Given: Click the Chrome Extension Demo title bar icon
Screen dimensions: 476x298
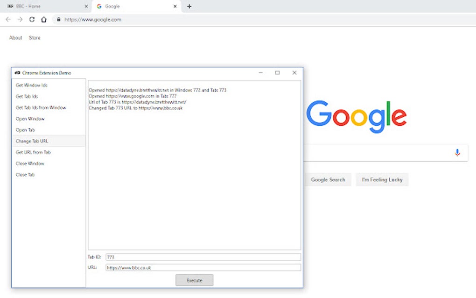Looking at the screenshot, I should coord(18,73).
